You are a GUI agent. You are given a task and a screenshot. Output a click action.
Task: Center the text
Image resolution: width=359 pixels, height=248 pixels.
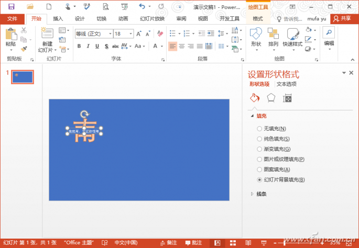pos(181,47)
